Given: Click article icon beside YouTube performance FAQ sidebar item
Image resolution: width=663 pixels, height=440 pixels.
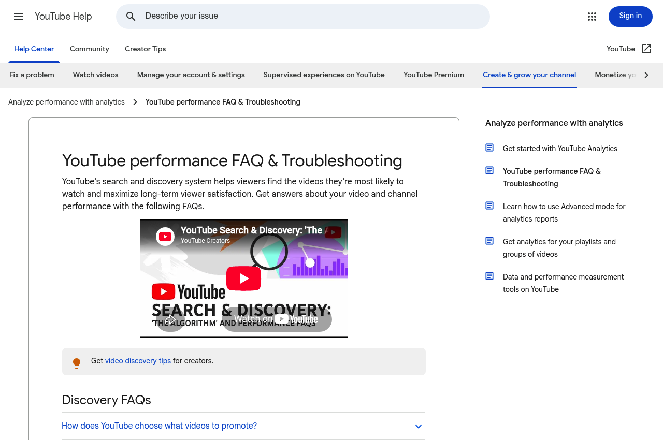Looking at the screenshot, I should (489, 170).
